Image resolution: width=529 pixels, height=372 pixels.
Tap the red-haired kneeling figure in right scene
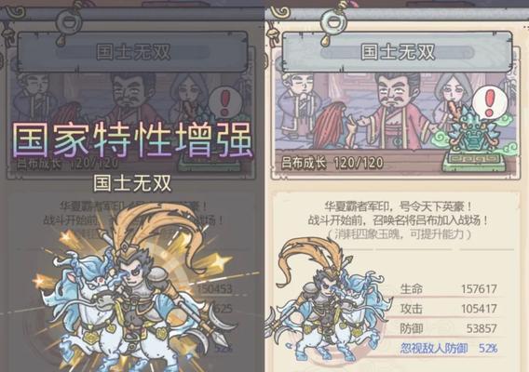point(333,126)
